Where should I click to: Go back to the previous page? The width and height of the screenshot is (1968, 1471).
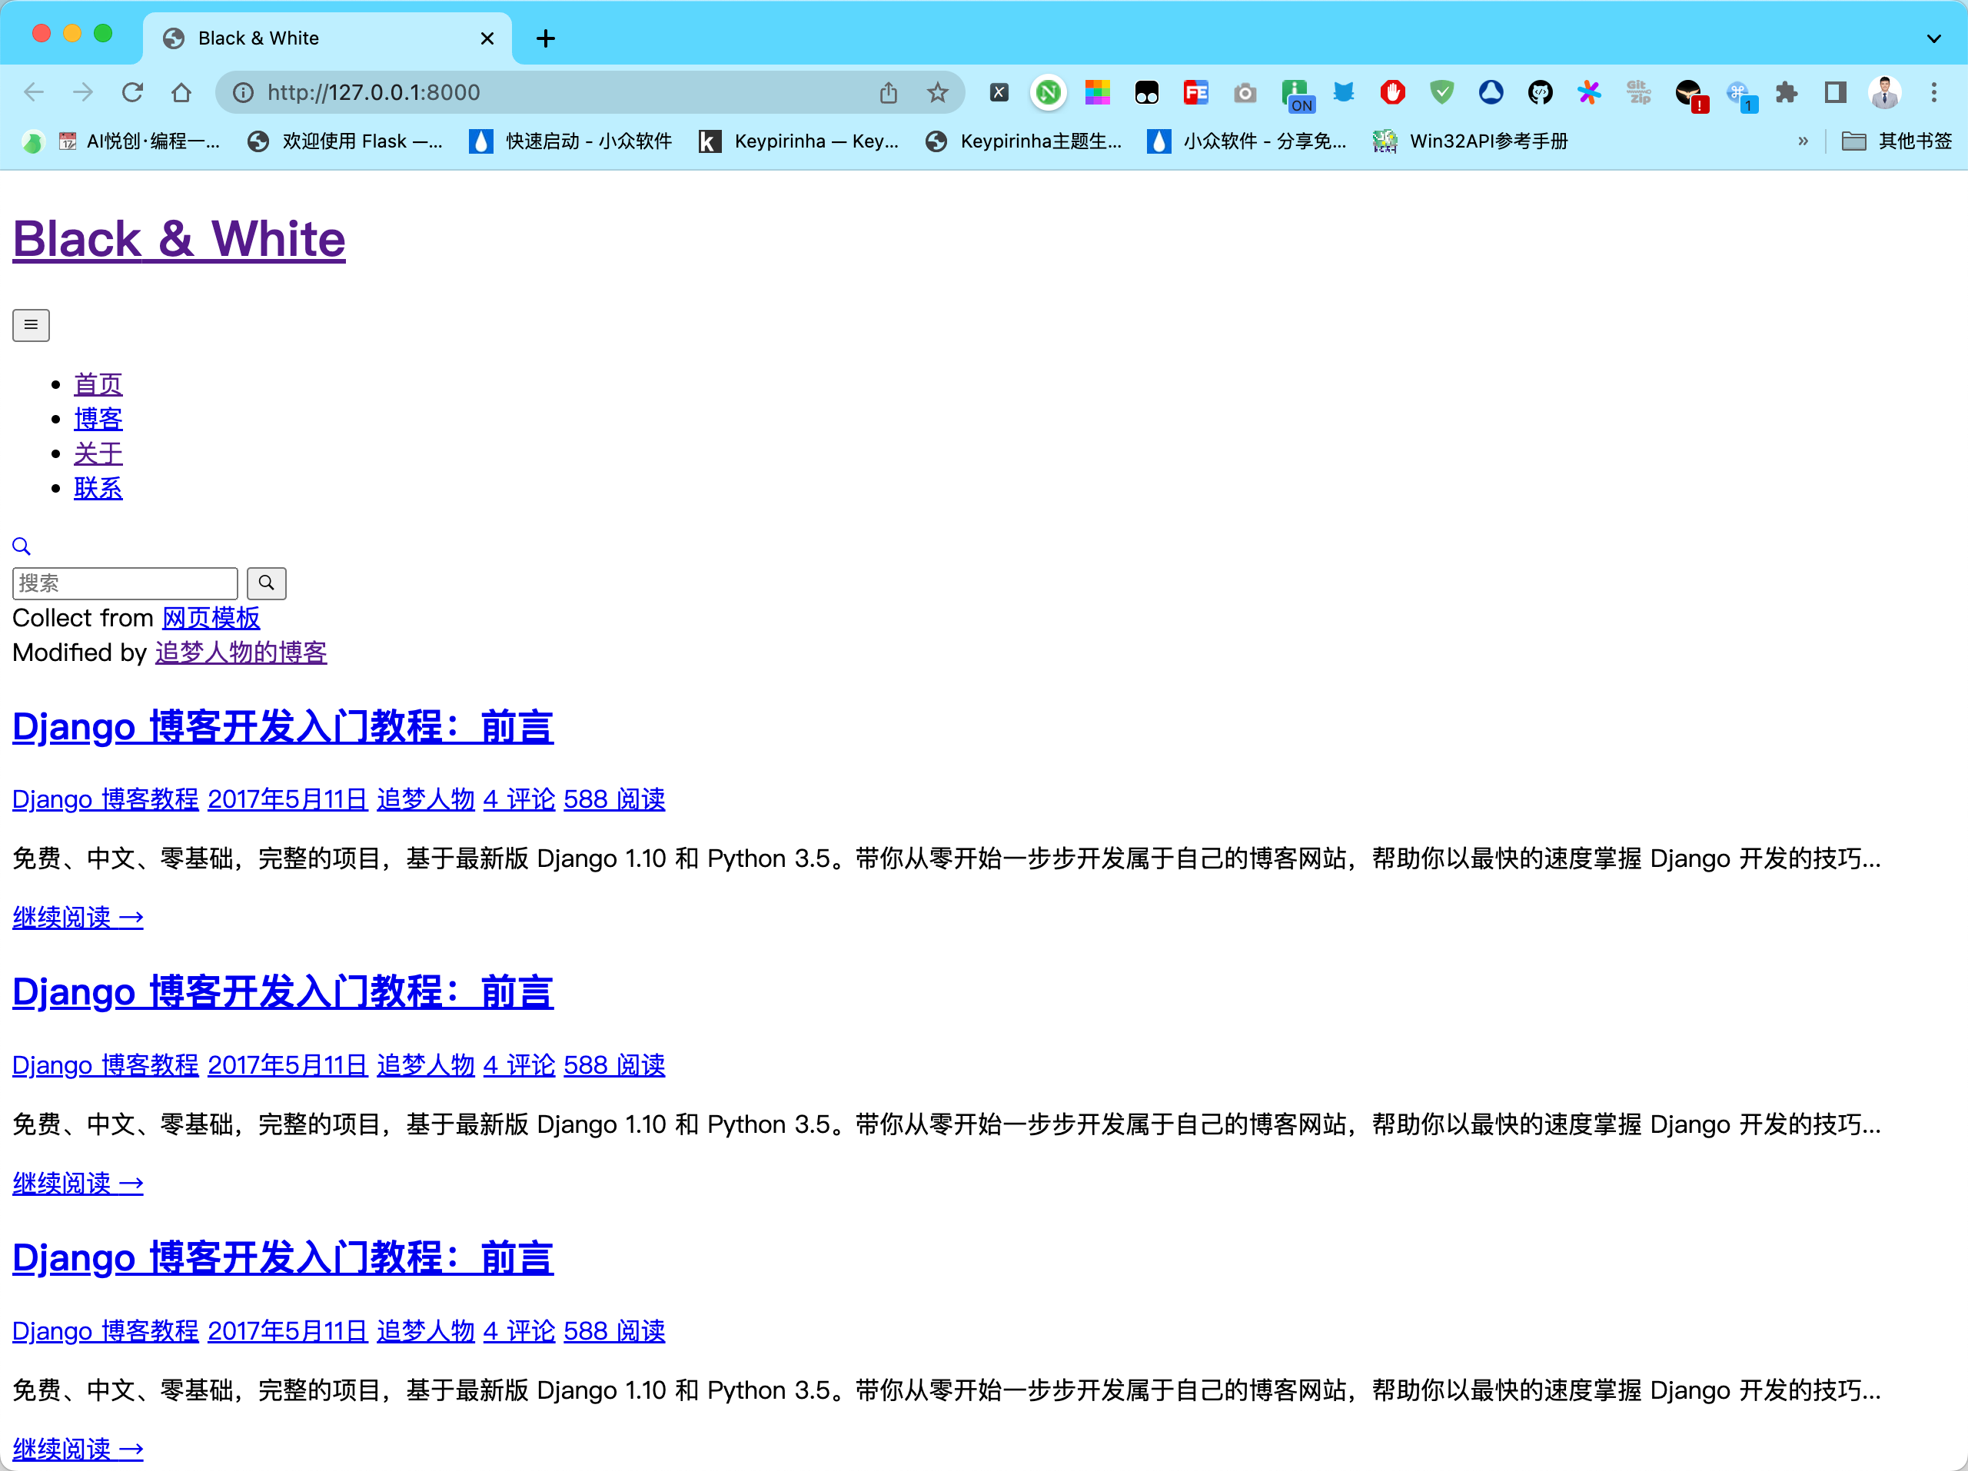pyautogui.click(x=34, y=92)
